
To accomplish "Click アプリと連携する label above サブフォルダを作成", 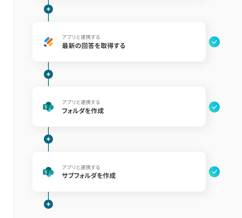I will 81,167.
